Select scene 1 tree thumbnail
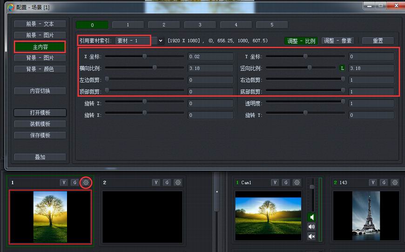The height and width of the screenshot is (252, 405). 50,217
